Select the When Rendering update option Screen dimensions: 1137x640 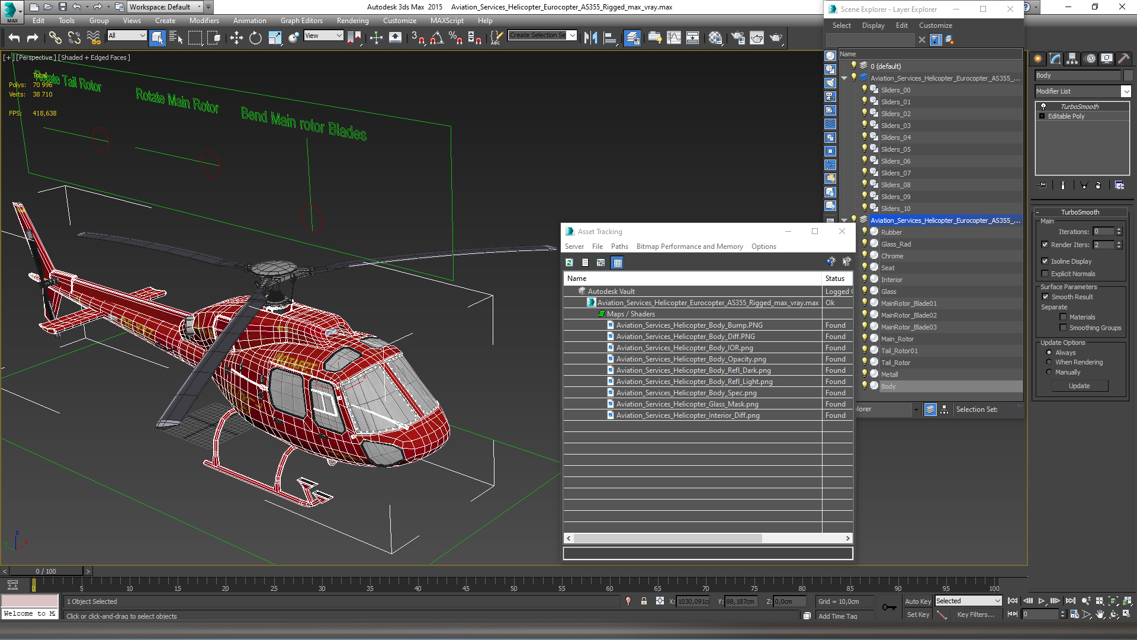[1049, 362]
